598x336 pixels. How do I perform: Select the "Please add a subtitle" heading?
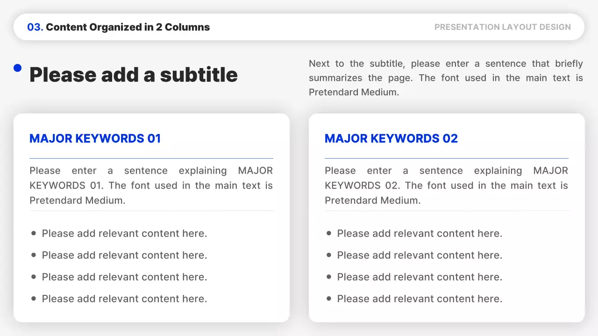coord(134,75)
